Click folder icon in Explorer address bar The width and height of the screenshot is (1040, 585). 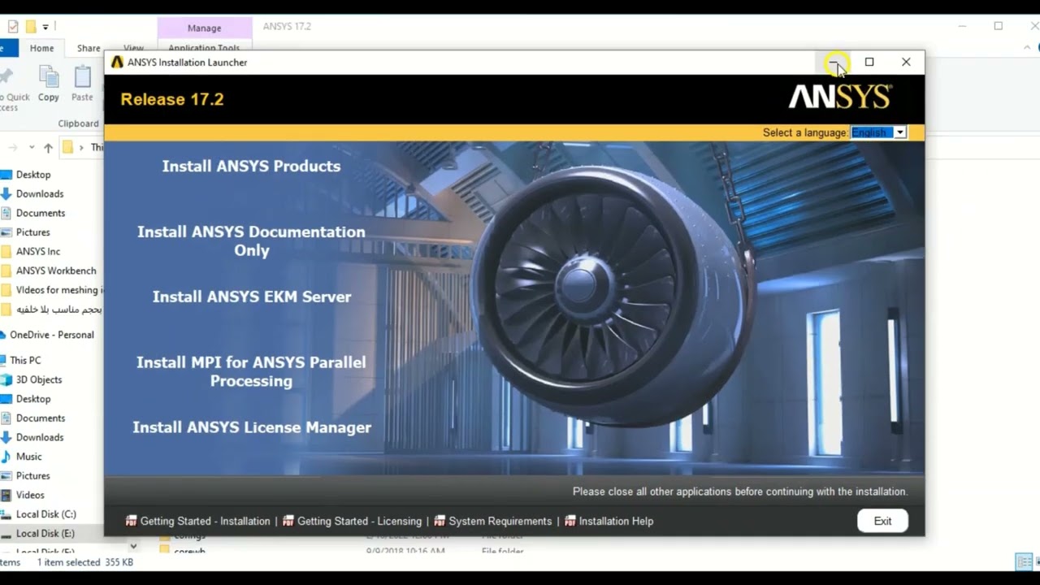(68, 148)
